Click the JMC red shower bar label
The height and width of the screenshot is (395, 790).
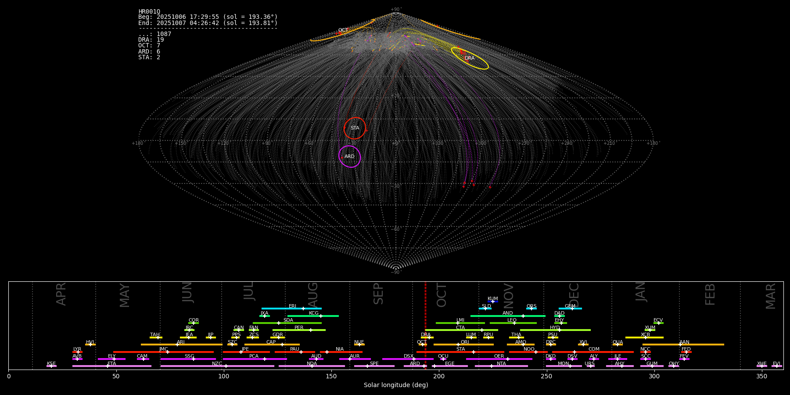pyautogui.click(x=164, y=349)
